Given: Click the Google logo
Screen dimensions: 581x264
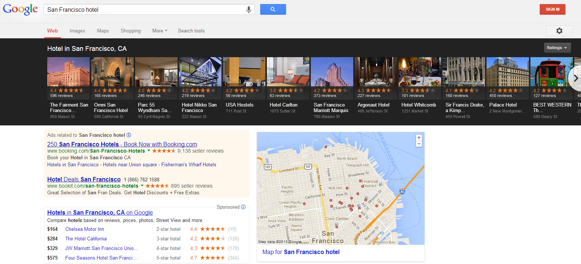Looking at the screenshot, I should pos(20,9).
